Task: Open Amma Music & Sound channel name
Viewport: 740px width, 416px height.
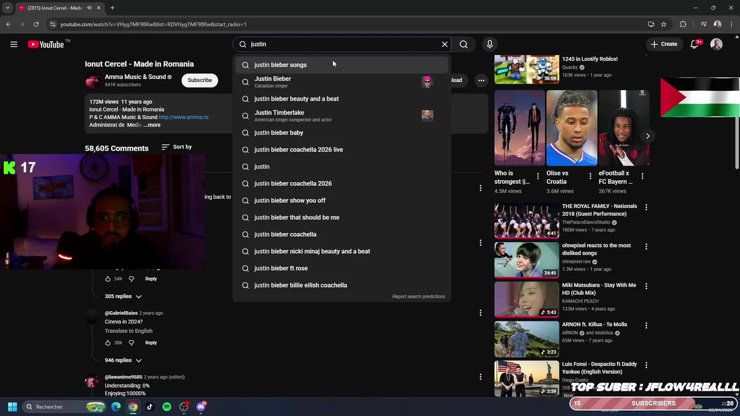Action: tap(135, 77)
